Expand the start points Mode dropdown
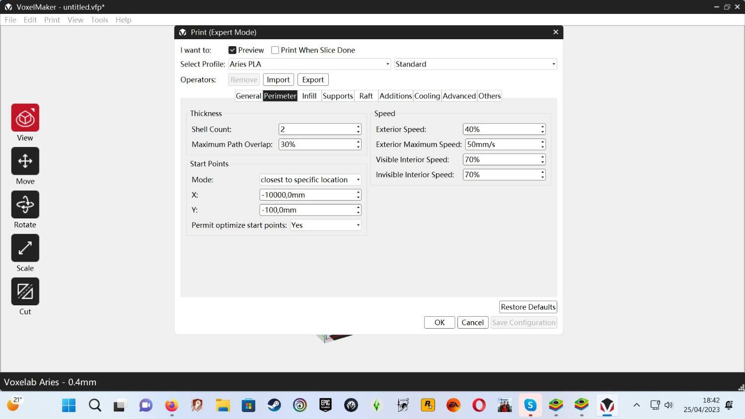 tap(310, 180)
